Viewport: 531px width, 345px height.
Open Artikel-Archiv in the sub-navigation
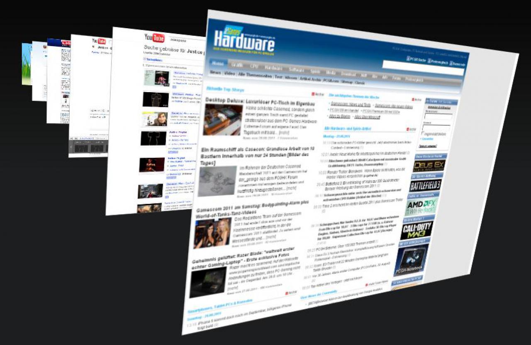[x=310, y=78]
